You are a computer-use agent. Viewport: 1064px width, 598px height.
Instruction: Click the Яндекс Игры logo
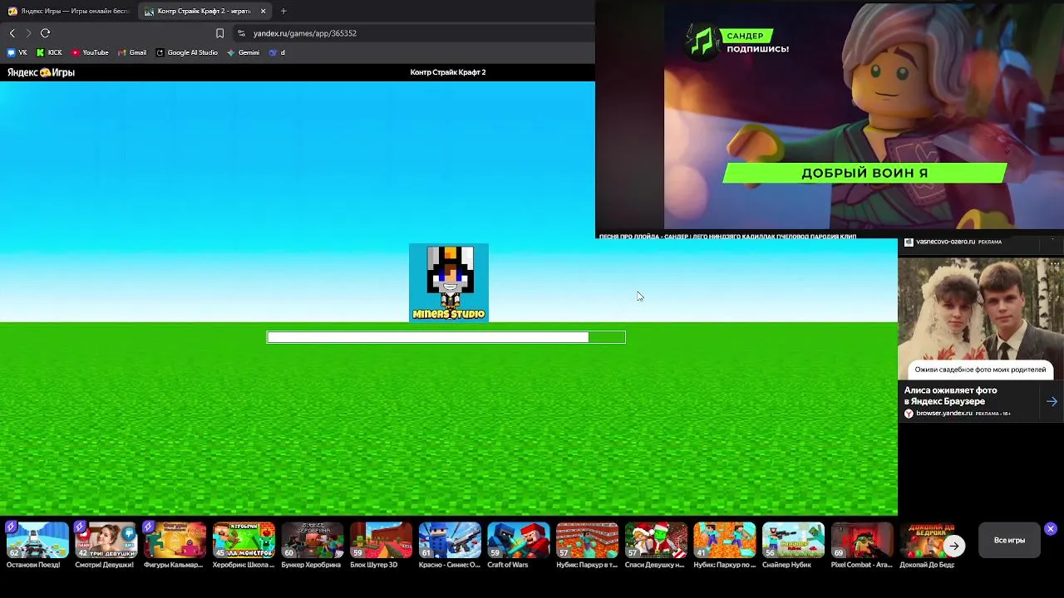tap(41, 72)
